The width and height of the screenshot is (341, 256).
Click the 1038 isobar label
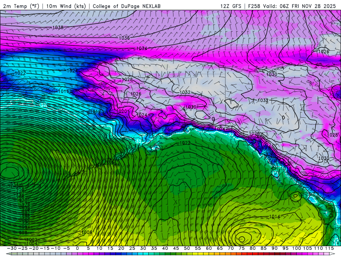click(x=58, y=27)
